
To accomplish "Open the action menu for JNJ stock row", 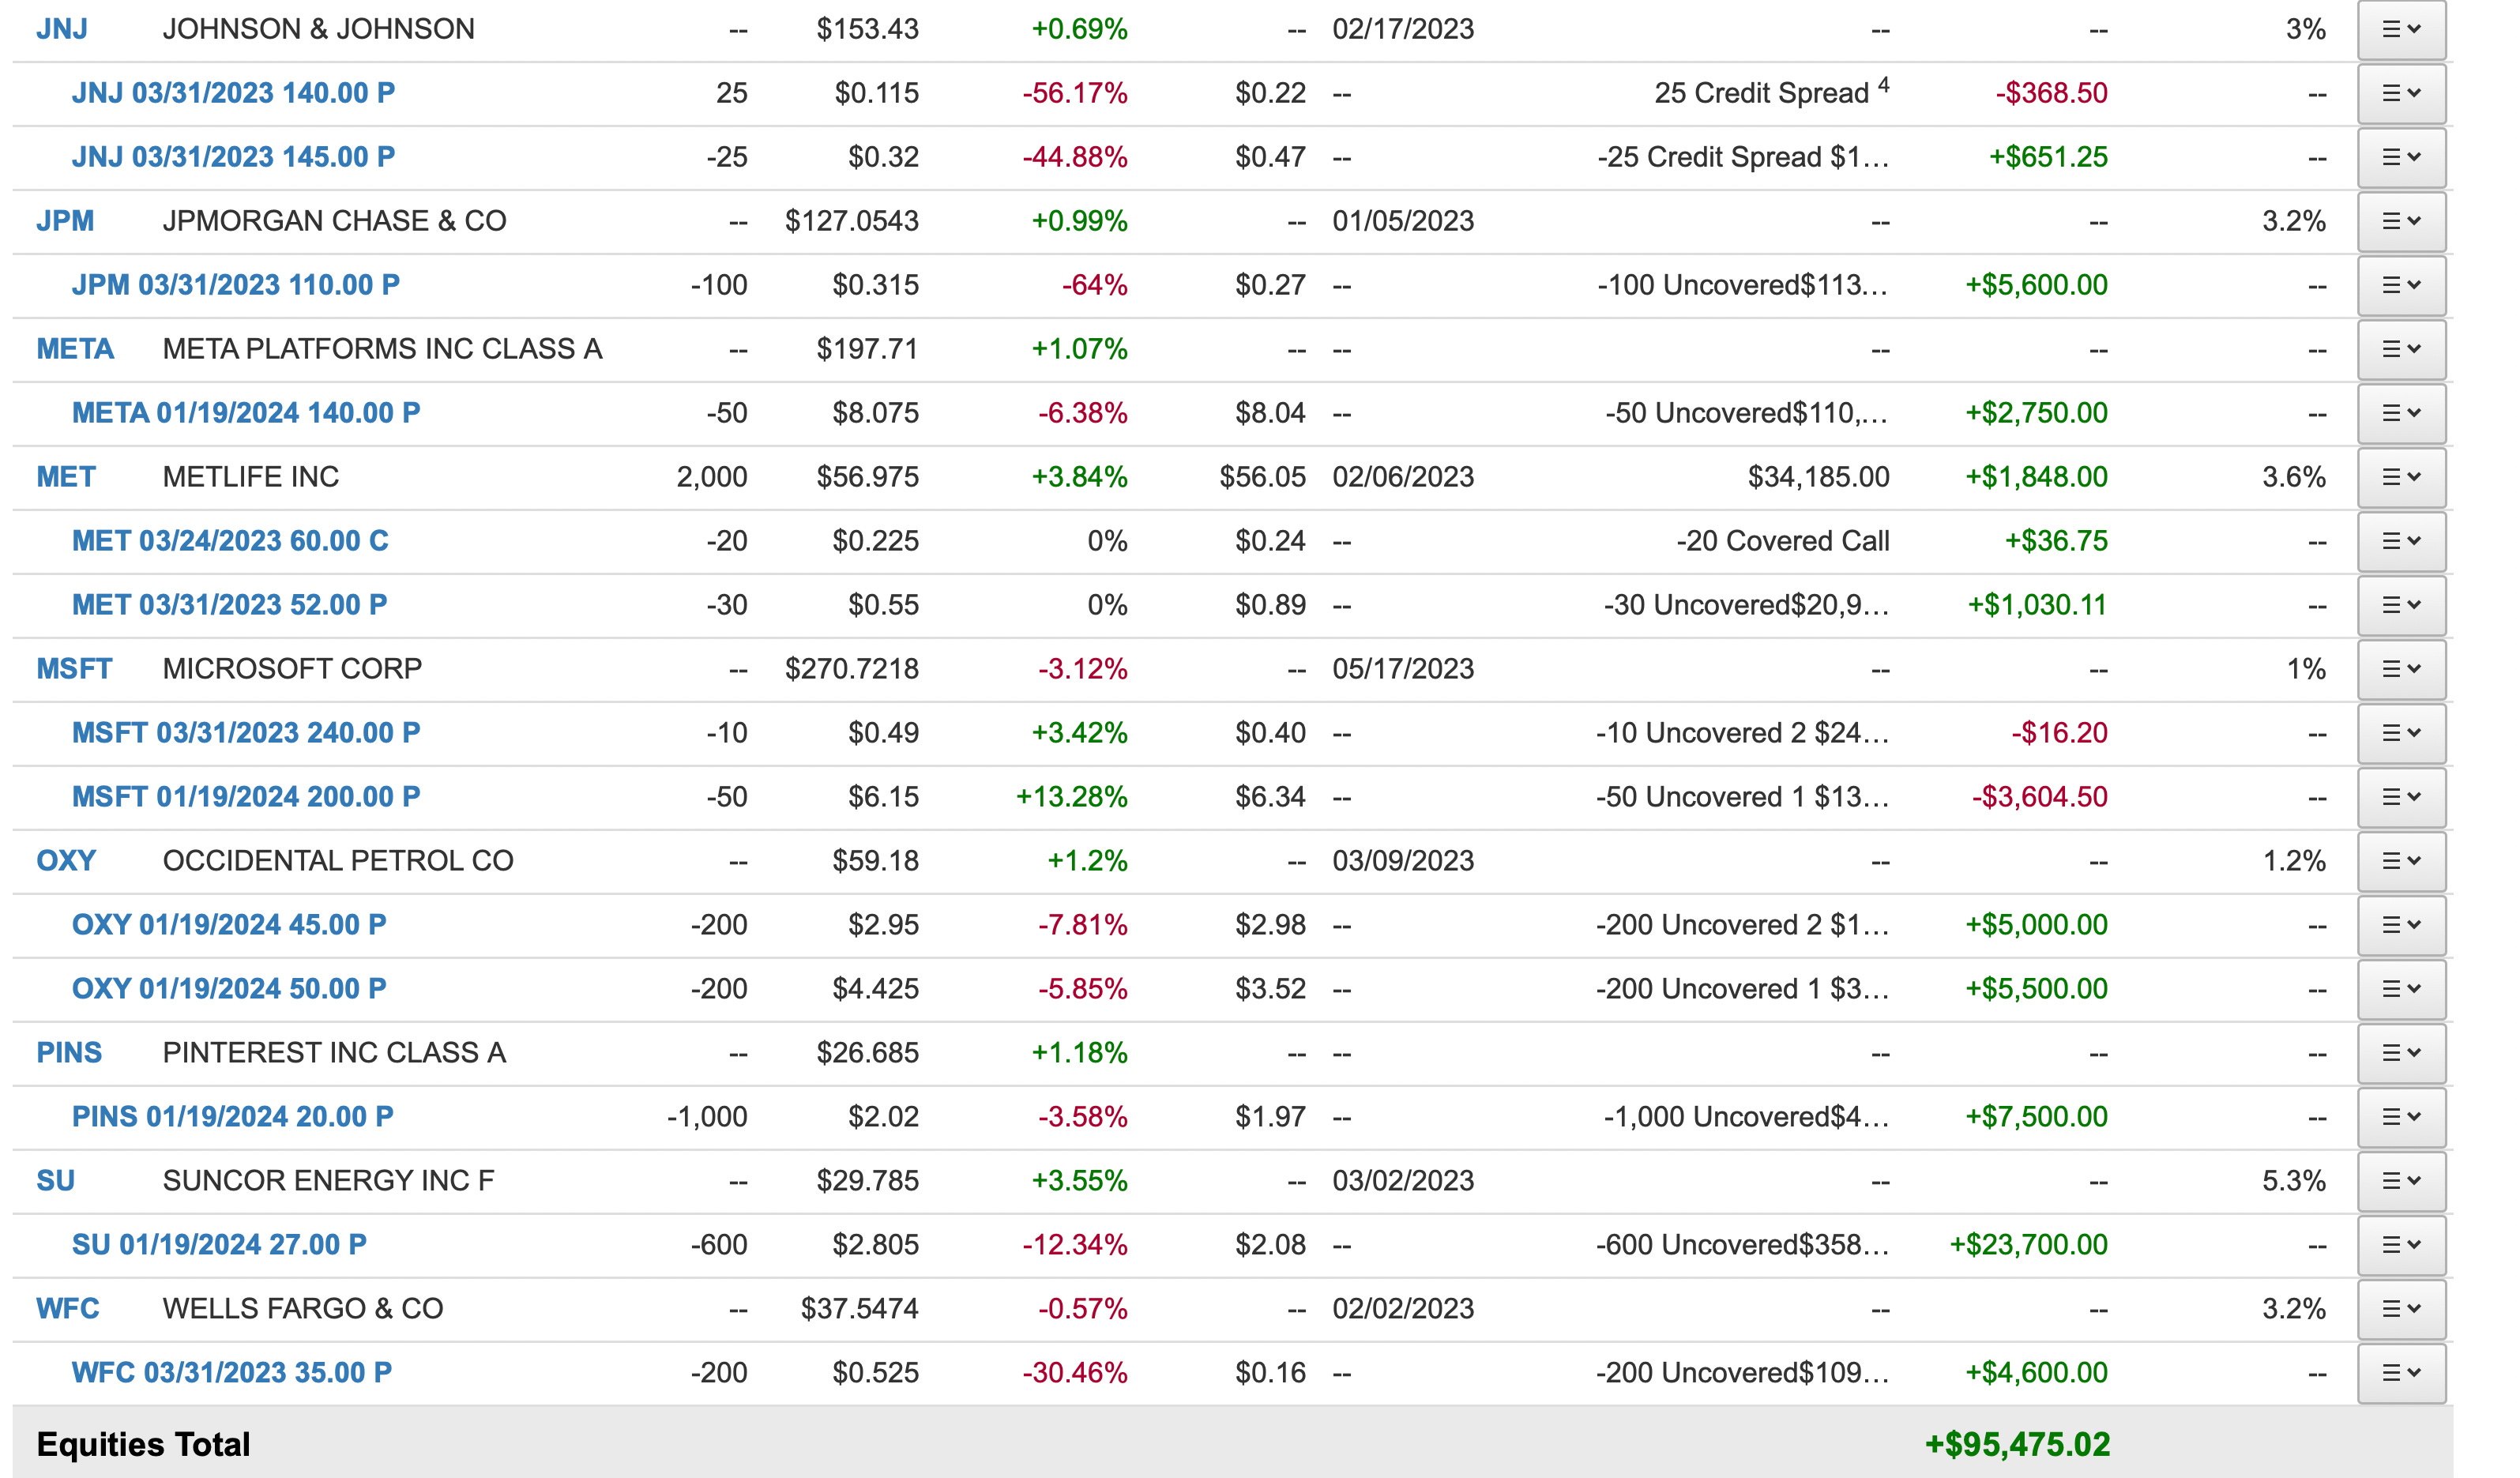I will pyautogui.click(x=2401, y=30).
